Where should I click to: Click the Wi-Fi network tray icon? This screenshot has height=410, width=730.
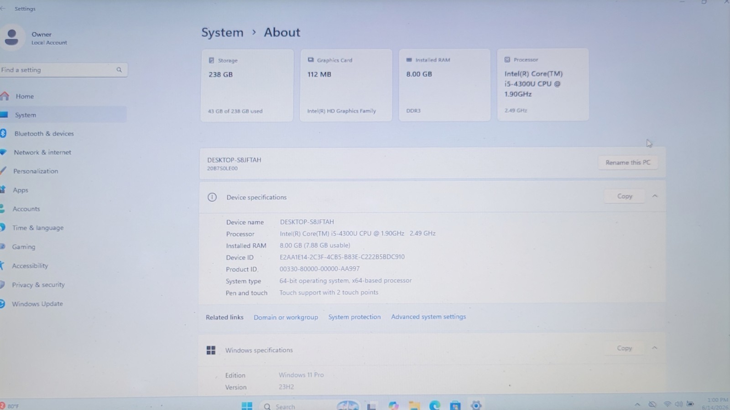click(667, 404)
